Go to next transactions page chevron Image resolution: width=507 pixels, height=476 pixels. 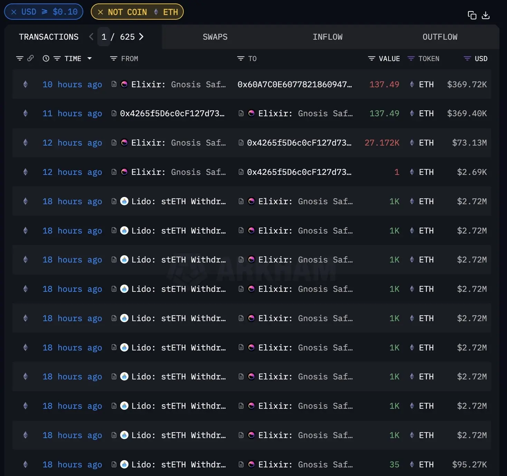click(141, 37)
